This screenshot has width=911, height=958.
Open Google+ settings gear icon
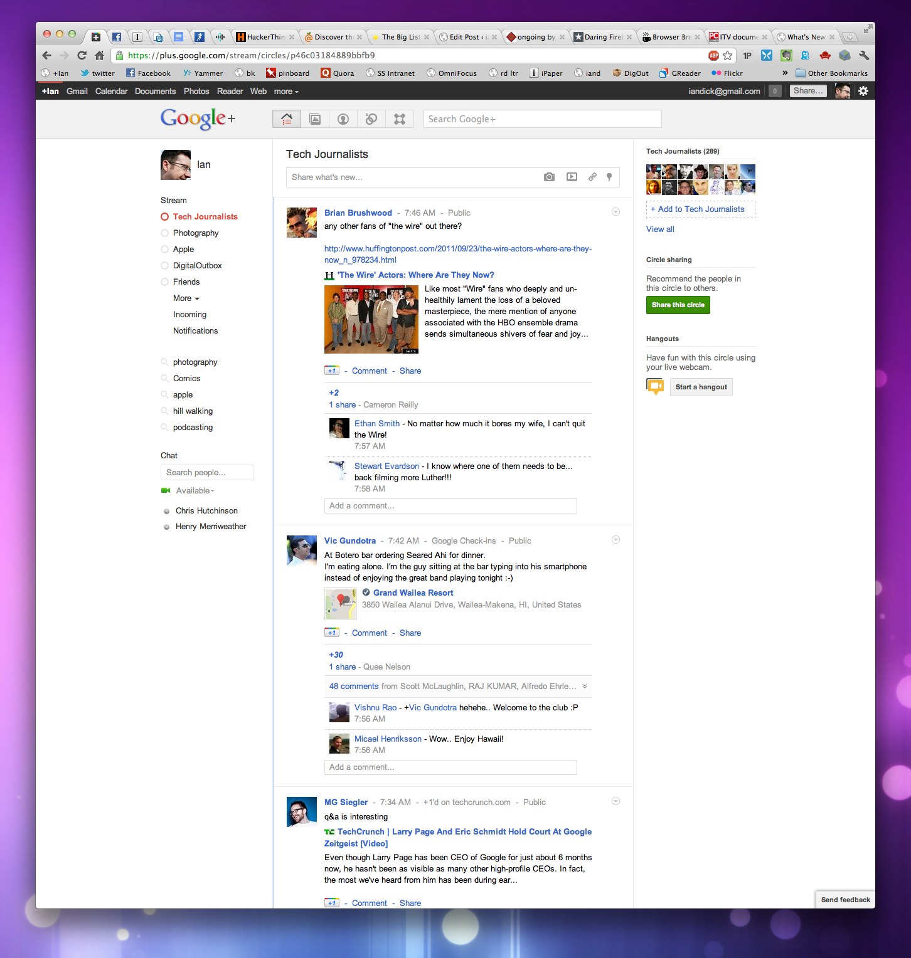pos(863,91)
